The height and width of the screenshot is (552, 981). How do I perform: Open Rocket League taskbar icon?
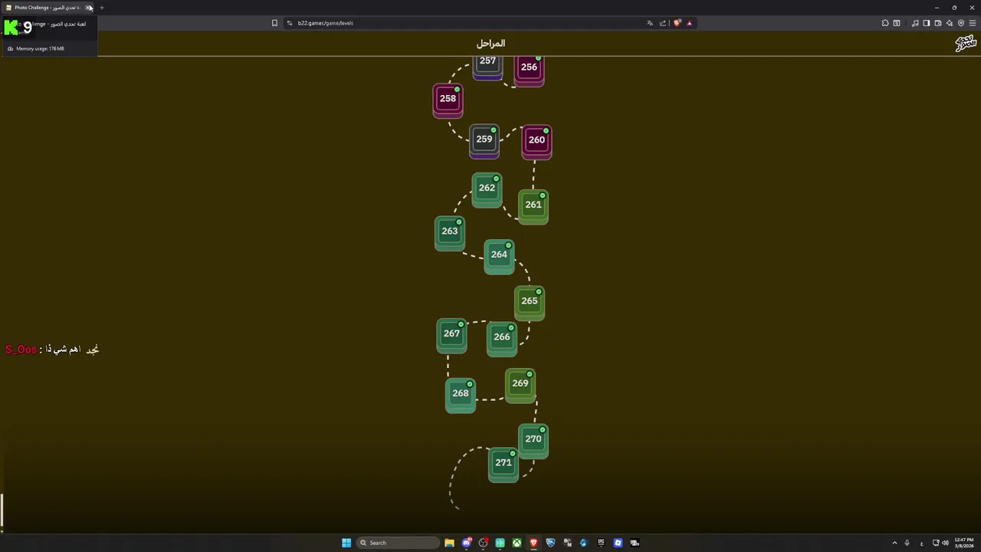click(550, 543)
